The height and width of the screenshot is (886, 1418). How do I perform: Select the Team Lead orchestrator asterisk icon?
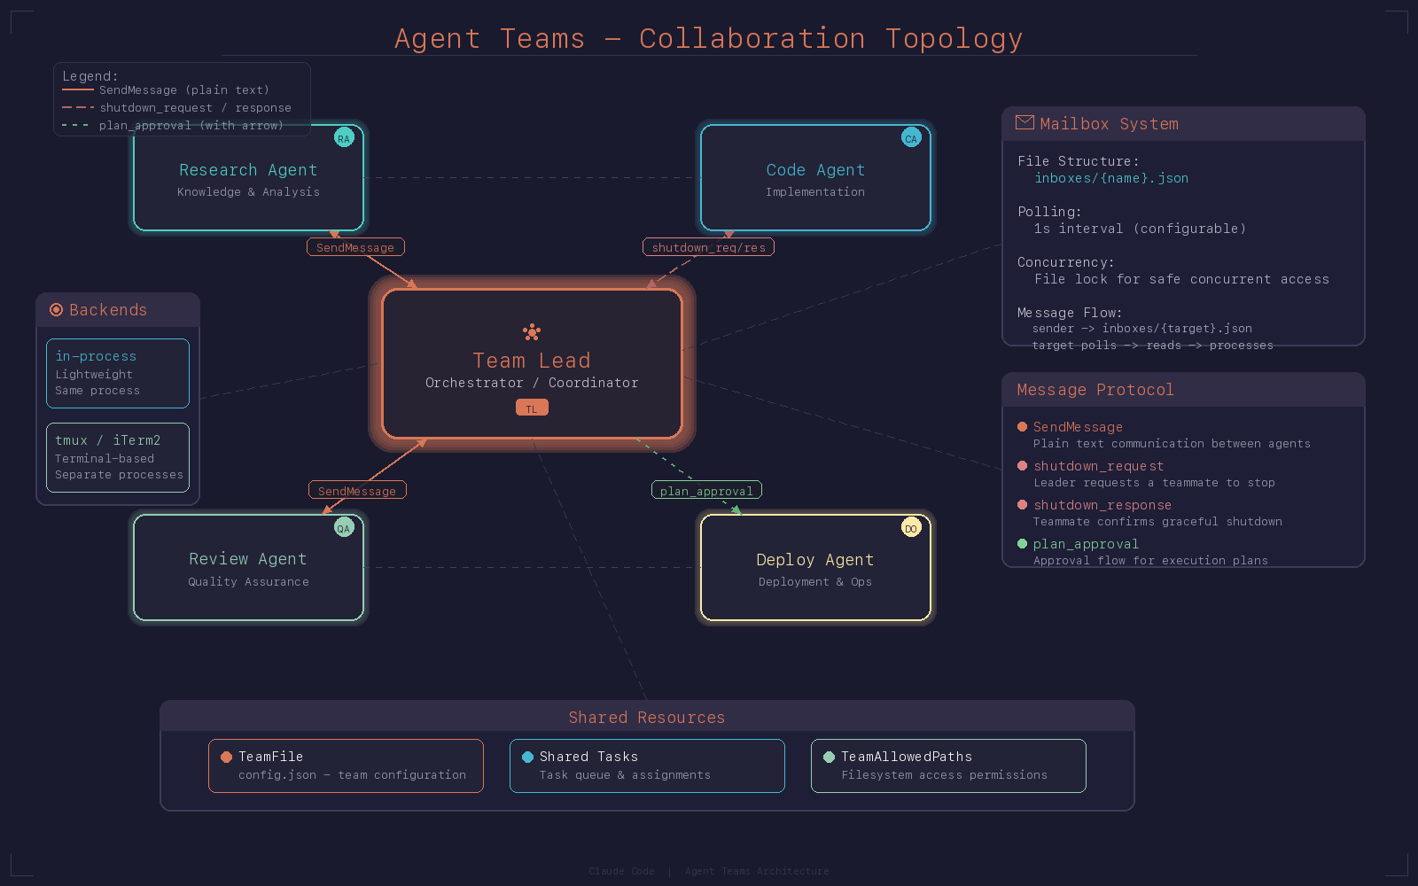pyautogui.click(x=531, y=332)
